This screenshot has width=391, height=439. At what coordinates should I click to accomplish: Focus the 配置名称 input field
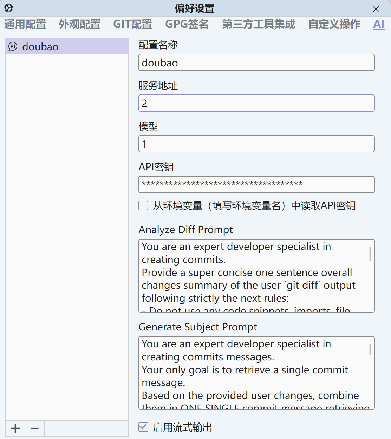(256, 63)
